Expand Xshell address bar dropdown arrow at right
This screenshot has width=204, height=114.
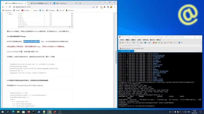[201, 46]
